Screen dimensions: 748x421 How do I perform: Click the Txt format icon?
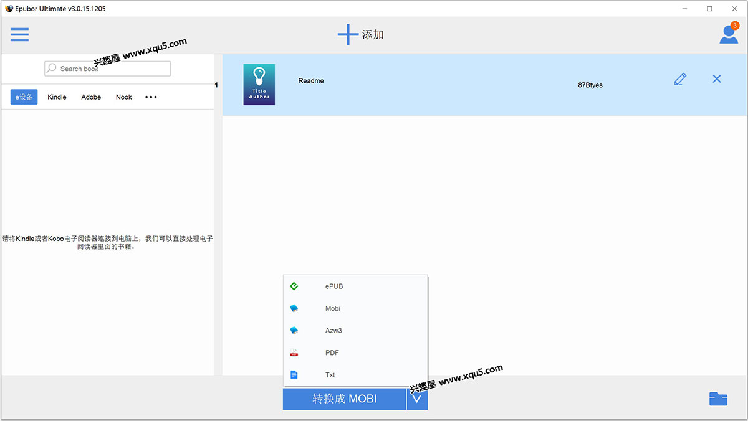pos(294,375)
